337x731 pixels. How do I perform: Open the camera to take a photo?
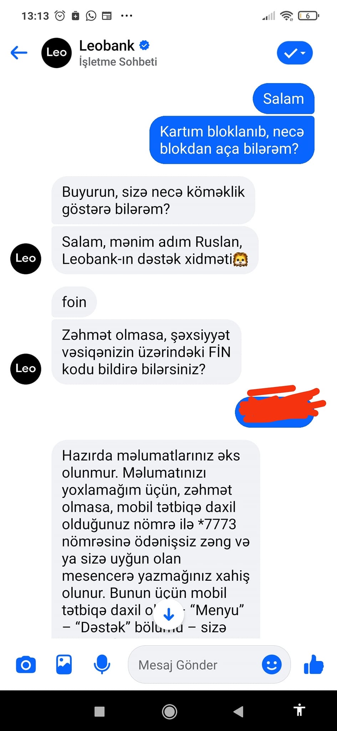tap(26, 665)
